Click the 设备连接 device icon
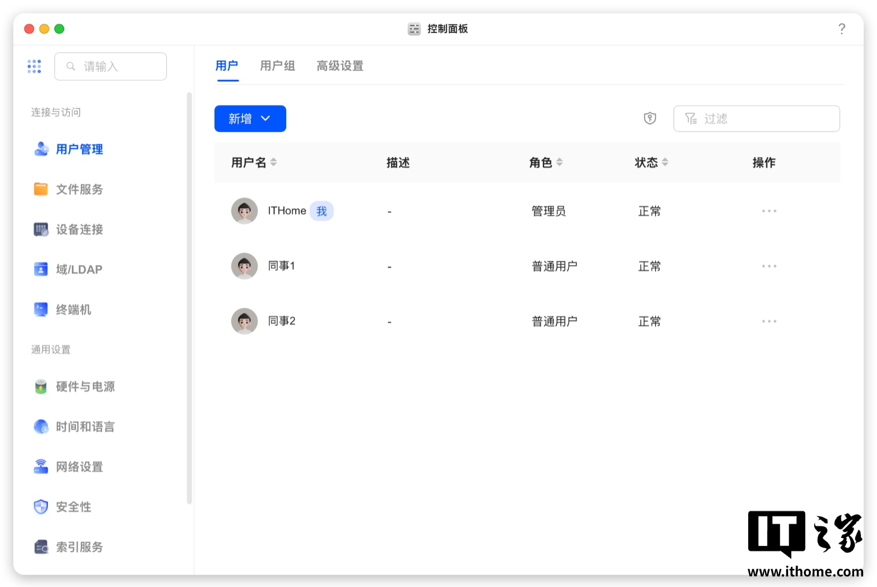Image resolution: width=877 pixels, height=587 pixels. click(x=41, y=229)
